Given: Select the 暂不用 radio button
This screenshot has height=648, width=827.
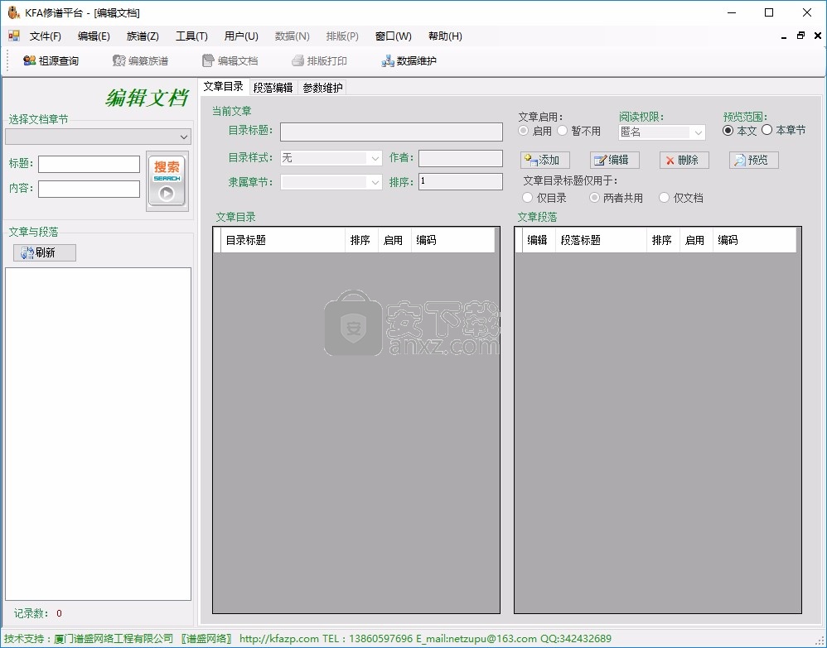Looking at the screenshot, I should [562, 131].
